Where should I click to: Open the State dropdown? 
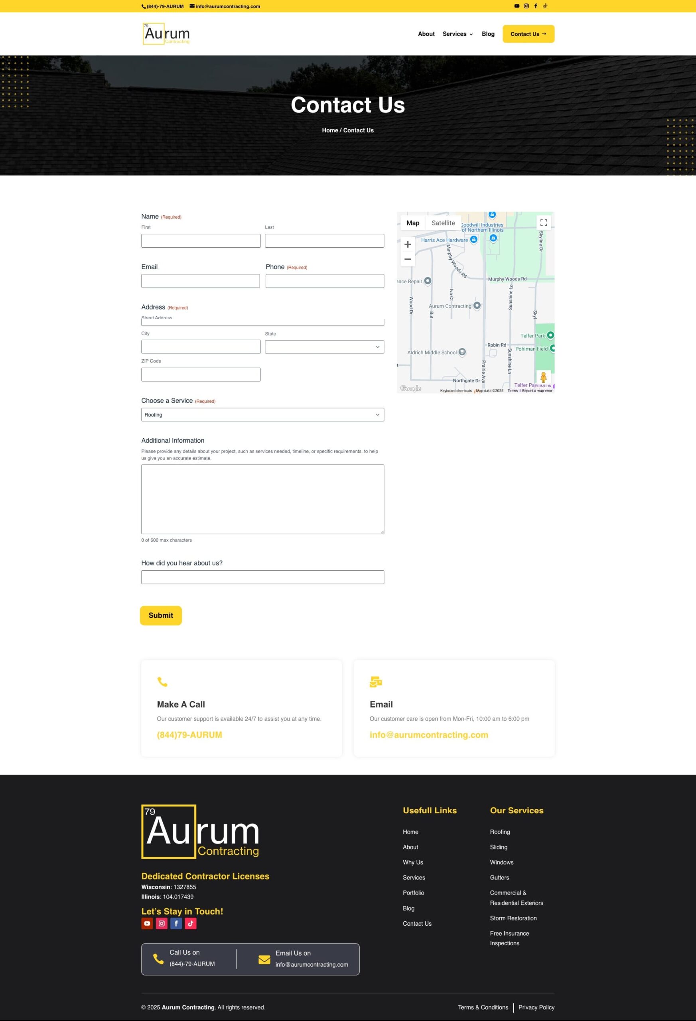coord(324,347)
